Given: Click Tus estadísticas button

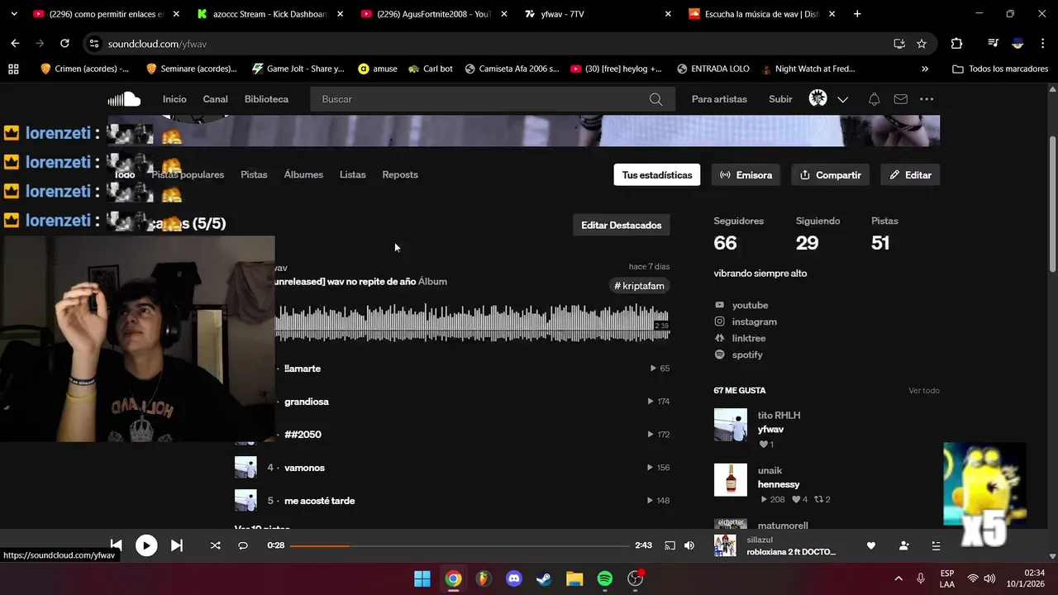Looking at the screenshot, I should tap(657, 175).
